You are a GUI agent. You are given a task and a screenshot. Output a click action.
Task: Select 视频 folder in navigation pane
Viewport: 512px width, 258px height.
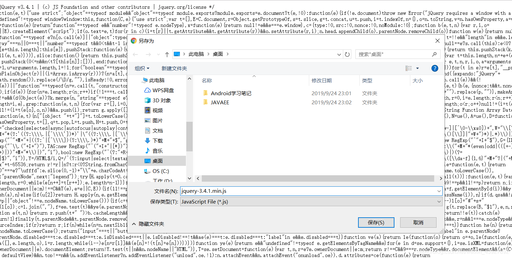(158, 110)
